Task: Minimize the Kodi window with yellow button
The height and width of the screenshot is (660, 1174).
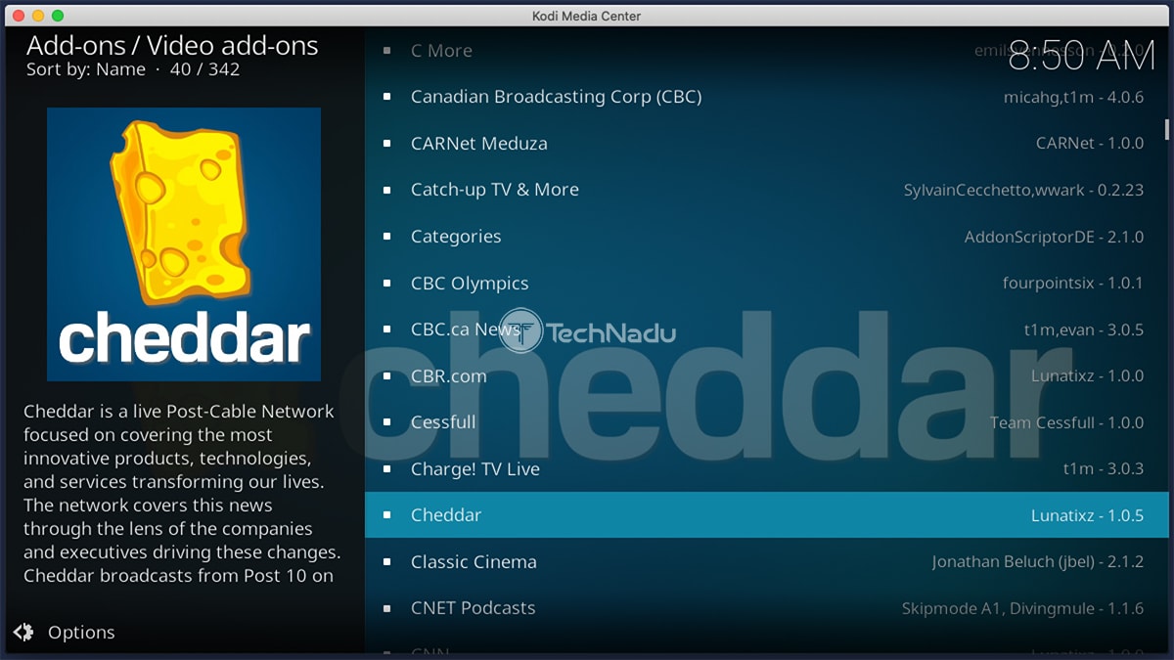Action: click(38, 16)
